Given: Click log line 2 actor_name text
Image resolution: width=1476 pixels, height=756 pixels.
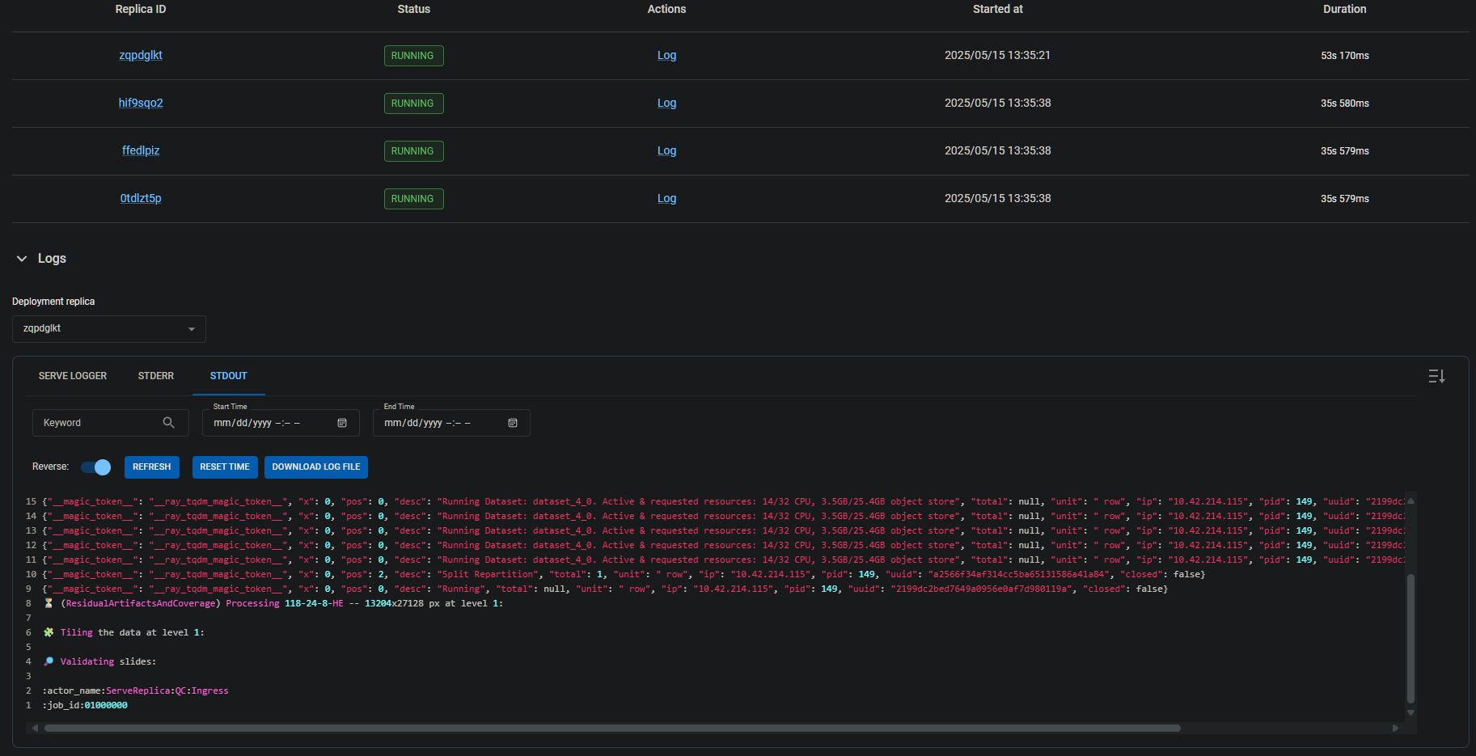Looking at the screenshot, I should 135,691.
